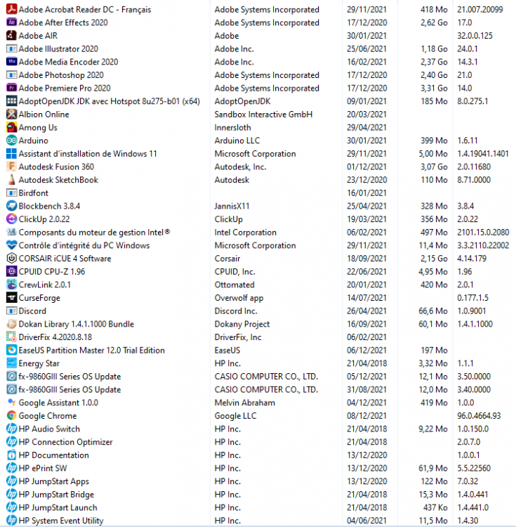Click the Google Chrome icon
The image size is (516, 527).
(11, 415)
